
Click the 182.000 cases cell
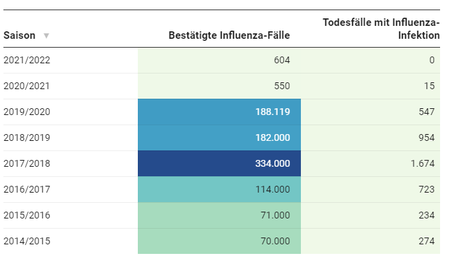[219, 137]
